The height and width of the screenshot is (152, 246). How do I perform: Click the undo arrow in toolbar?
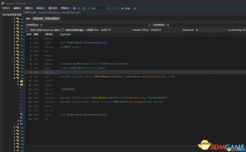coord(113,8)
